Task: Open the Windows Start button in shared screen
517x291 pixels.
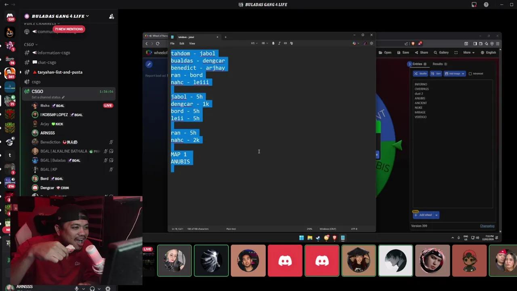Action: pos(301,238)
